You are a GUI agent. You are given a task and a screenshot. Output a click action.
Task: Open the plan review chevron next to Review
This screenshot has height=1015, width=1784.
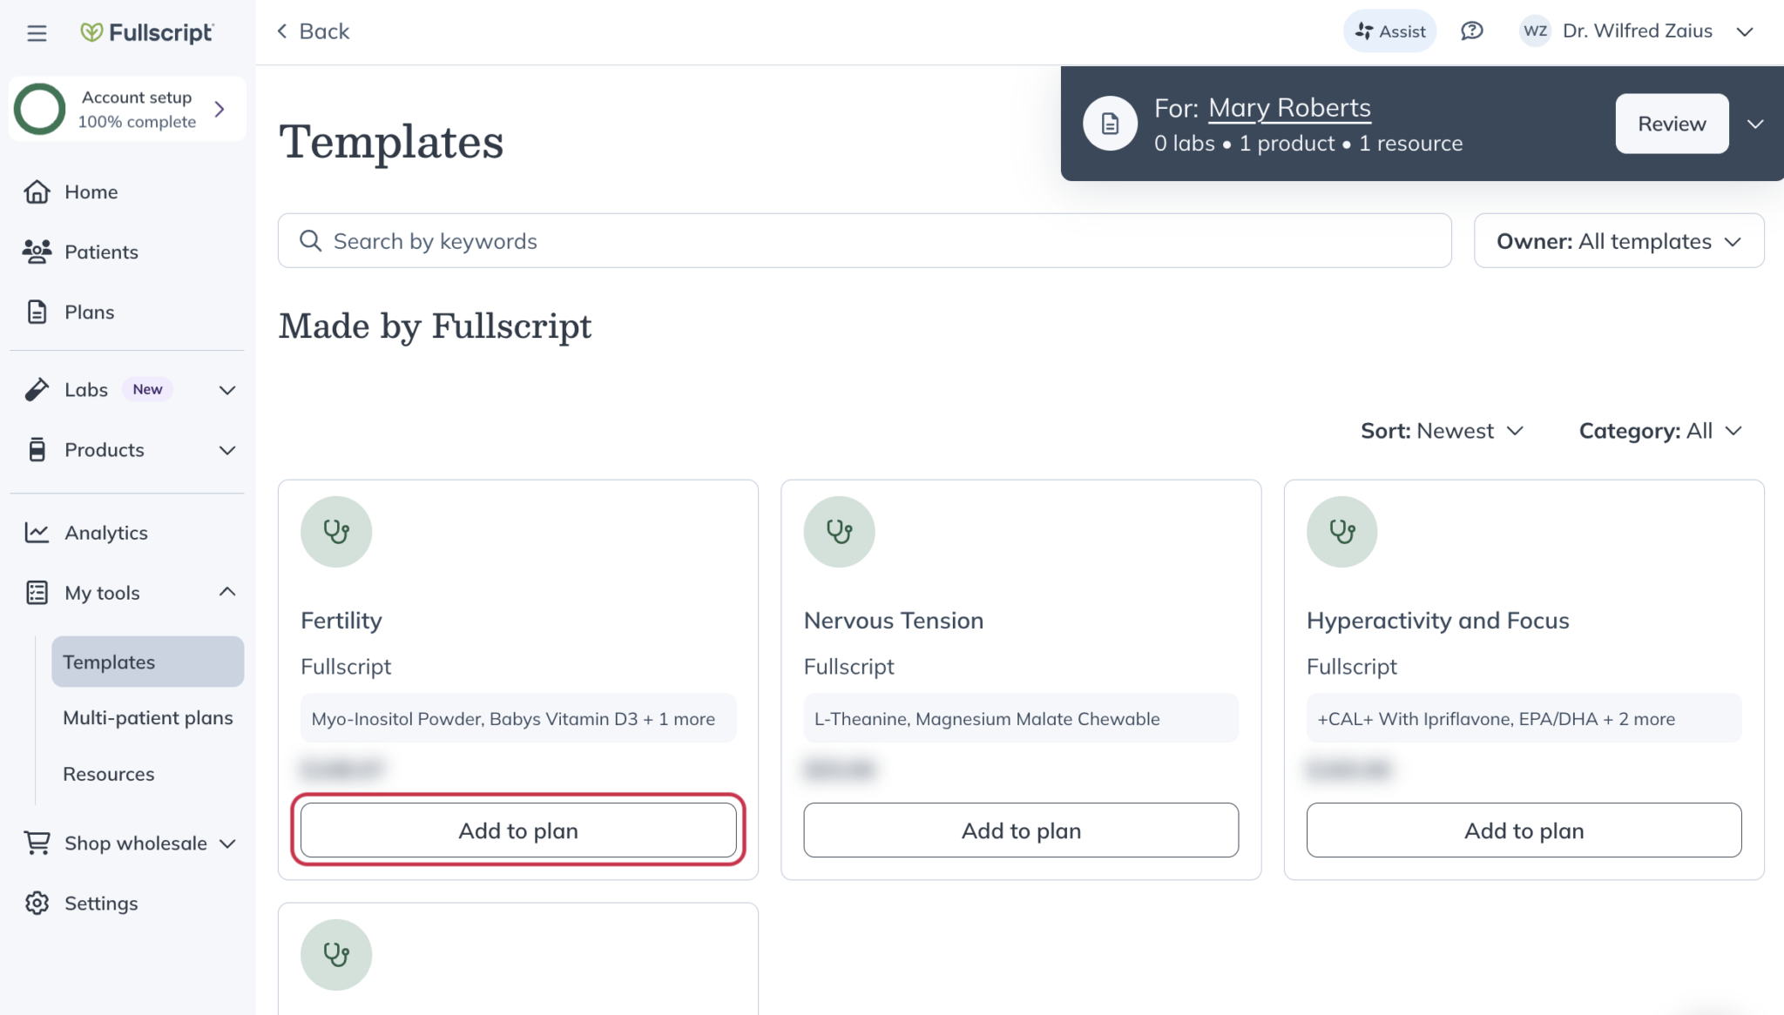(1755, 124)
